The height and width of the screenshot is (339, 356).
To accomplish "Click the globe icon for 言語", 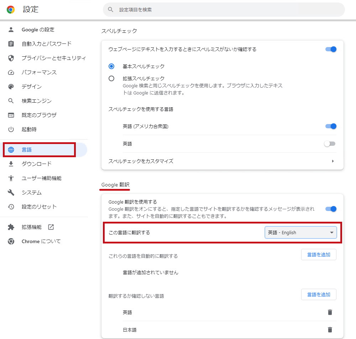I will click(11, 150).
